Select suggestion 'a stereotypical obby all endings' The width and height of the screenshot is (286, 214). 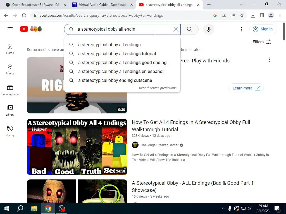click(122, 45)
